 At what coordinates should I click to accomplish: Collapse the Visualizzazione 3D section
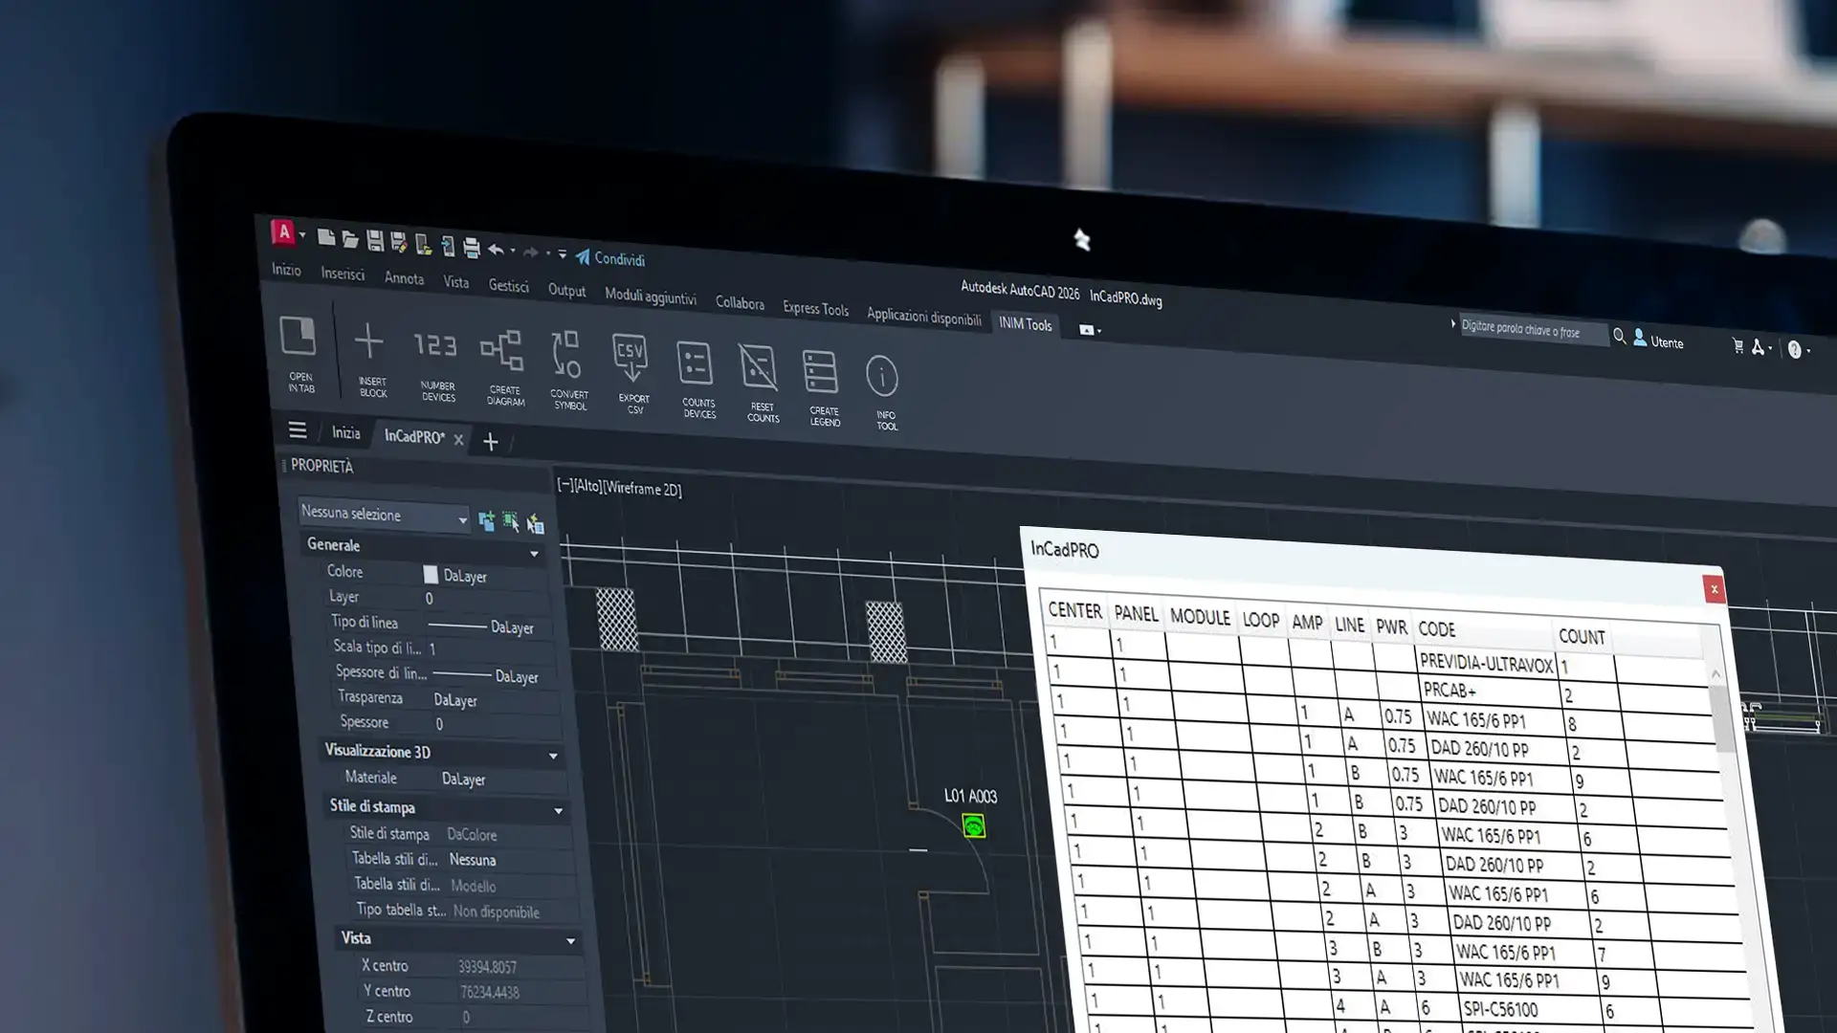coord(553,756)
